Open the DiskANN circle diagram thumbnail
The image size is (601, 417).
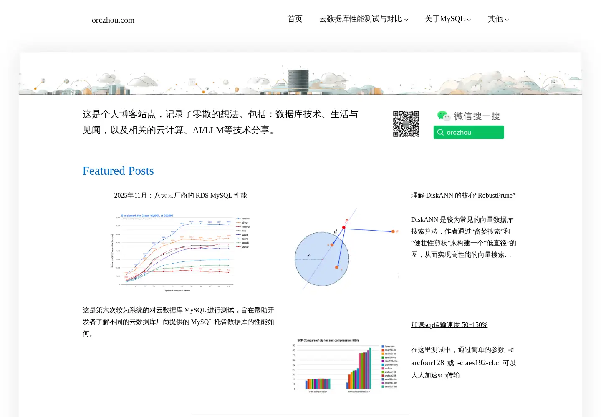pos(346,249)
